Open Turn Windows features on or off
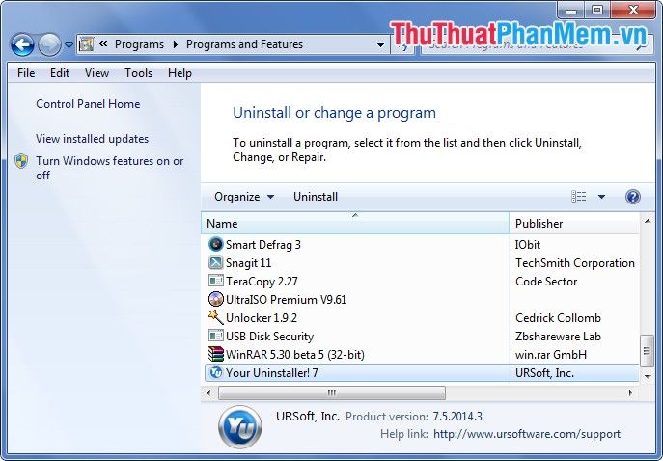Screen dimensions: 663x461 point(109,168)
